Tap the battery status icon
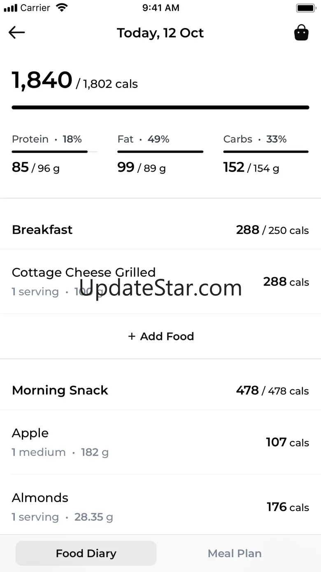The width and height of the screenshot is (321, 572). (305, 8)
